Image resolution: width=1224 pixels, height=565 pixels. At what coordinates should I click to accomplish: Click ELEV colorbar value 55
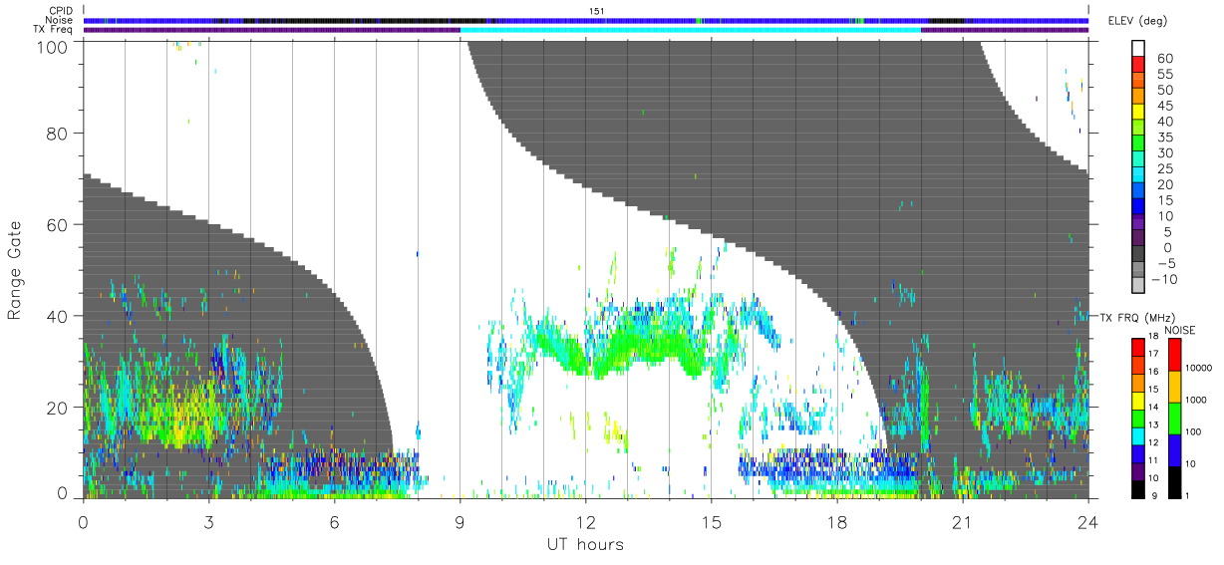(x=1164, y=75)
